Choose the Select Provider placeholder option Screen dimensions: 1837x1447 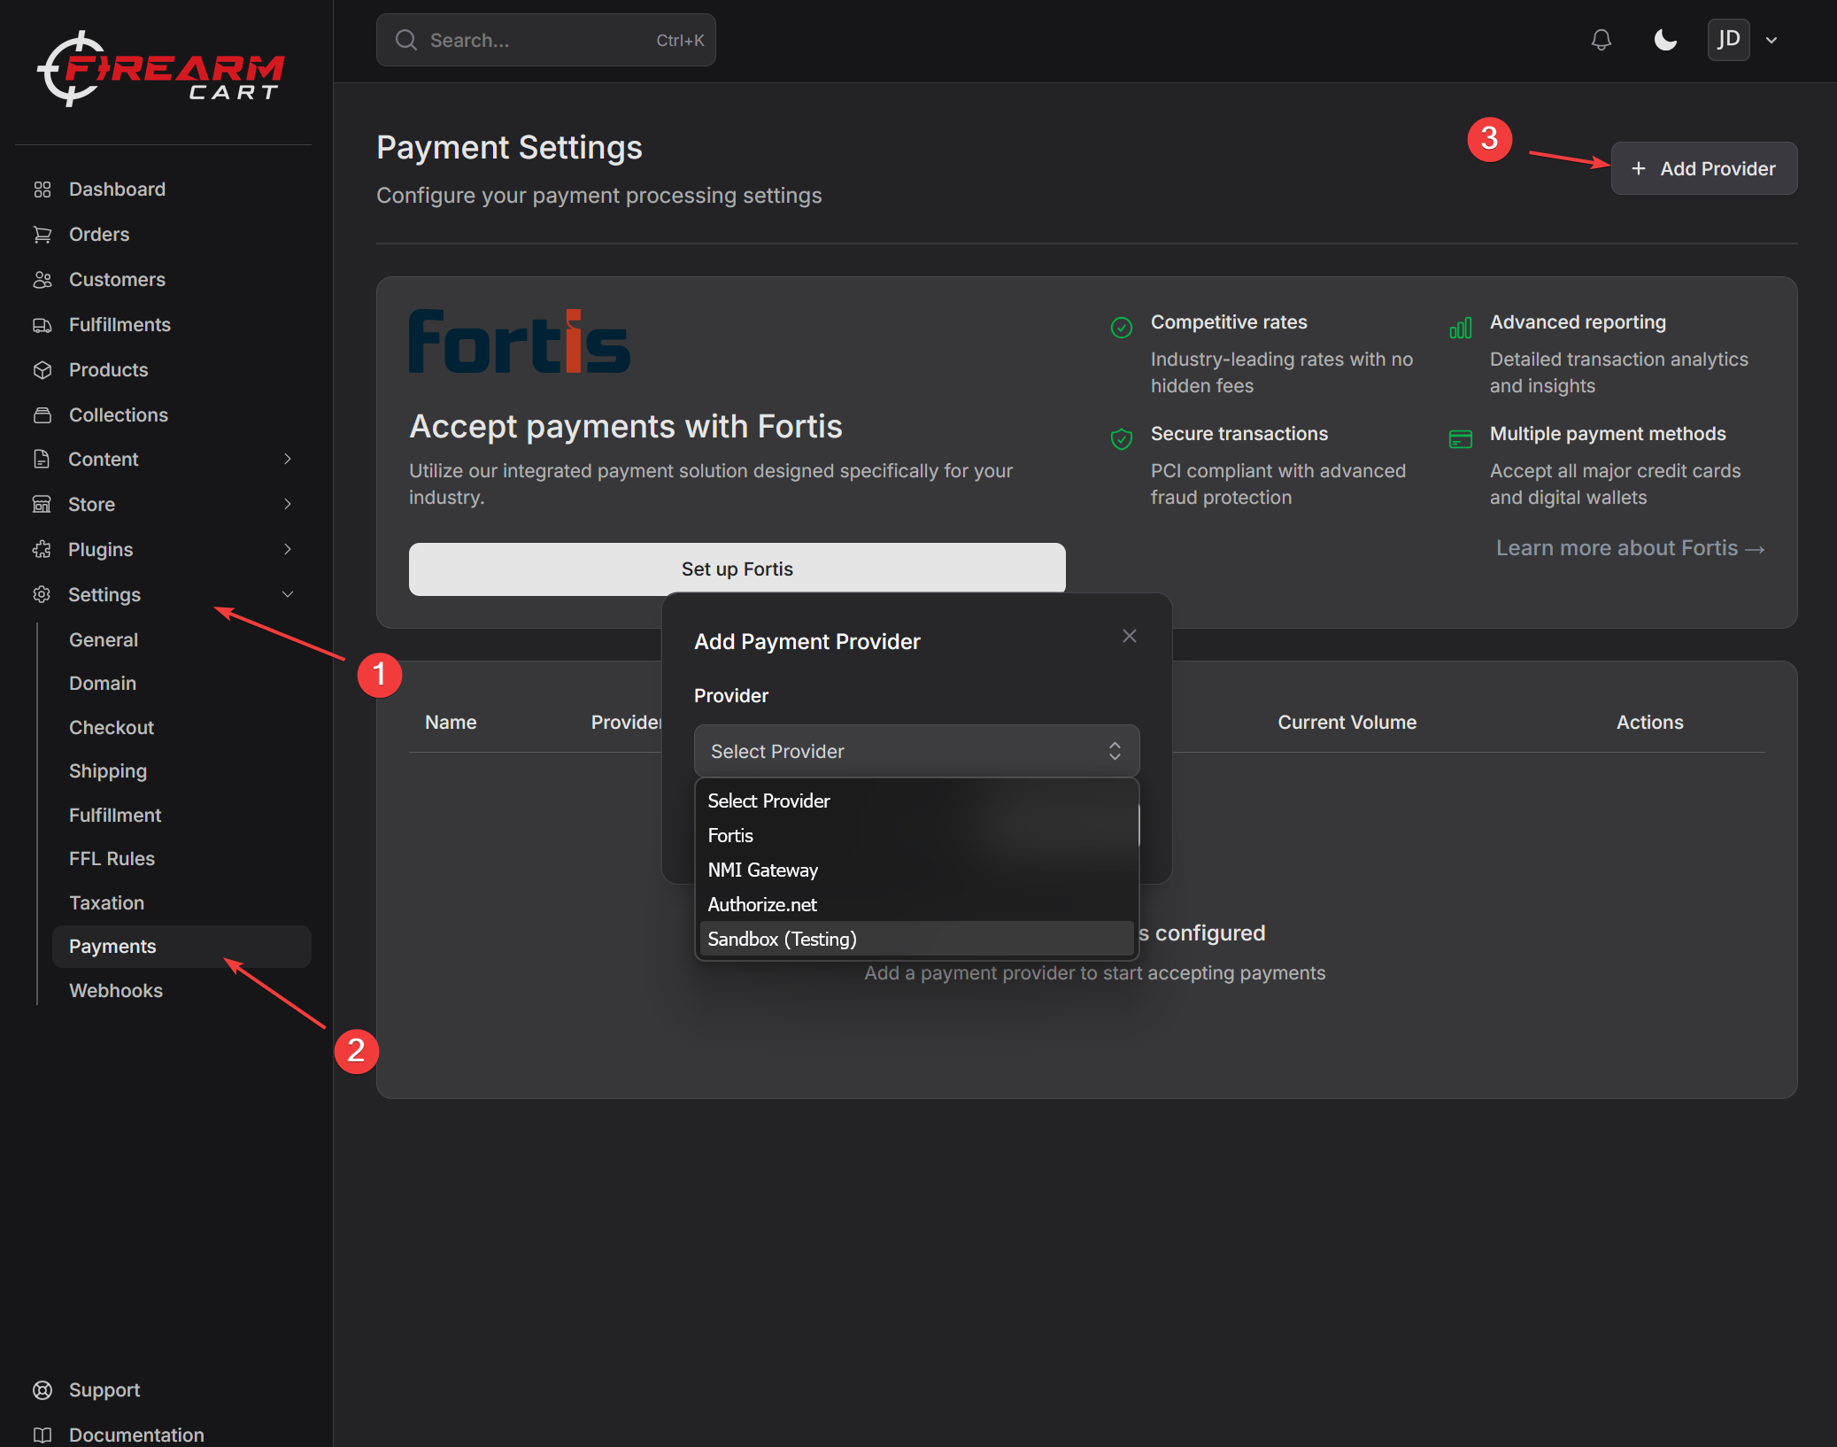(916, 801)
